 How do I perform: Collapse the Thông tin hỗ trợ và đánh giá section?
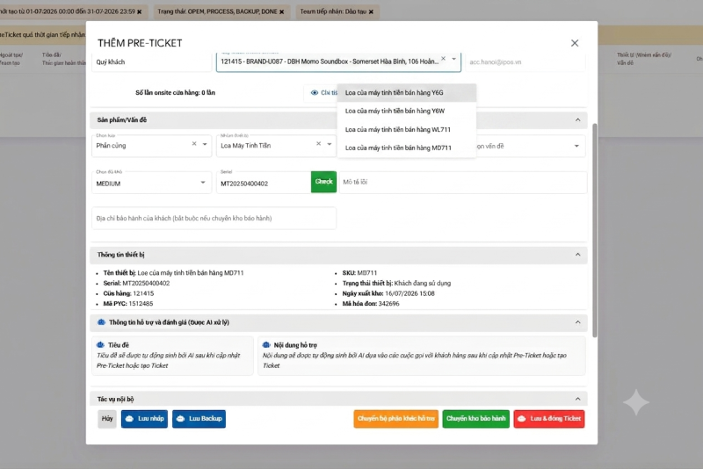pyautogui.click(x=577, y=322)
